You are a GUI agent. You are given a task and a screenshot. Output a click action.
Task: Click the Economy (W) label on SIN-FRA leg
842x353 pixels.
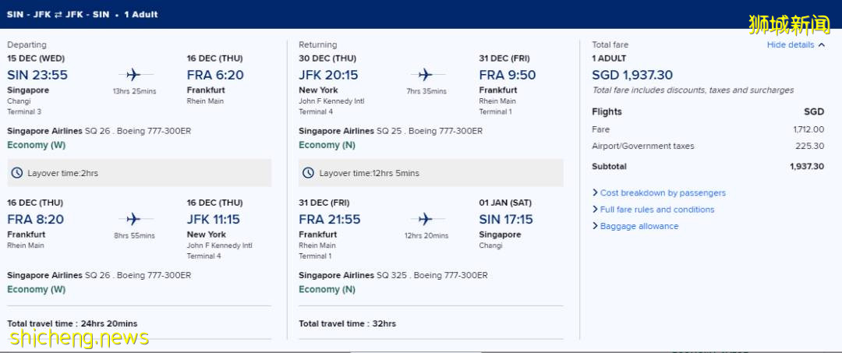point(37,145)
